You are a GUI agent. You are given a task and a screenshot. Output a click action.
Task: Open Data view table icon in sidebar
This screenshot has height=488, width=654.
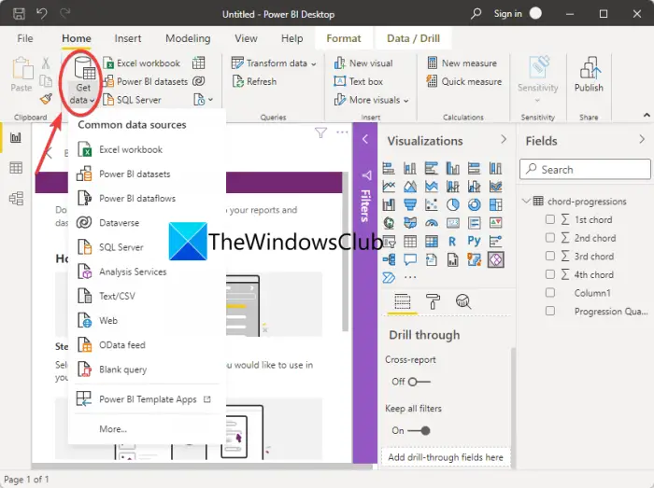[x=16, y=168]
